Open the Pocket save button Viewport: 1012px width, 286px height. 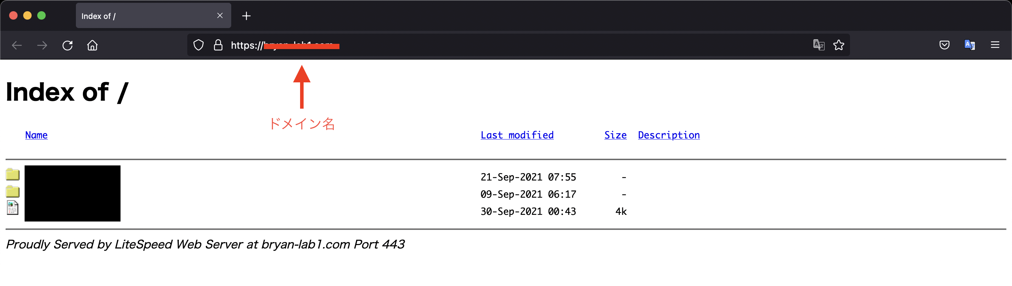(x=945, y=45)
